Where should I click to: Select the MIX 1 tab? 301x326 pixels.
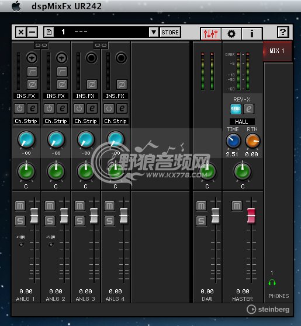pos(277,51)
